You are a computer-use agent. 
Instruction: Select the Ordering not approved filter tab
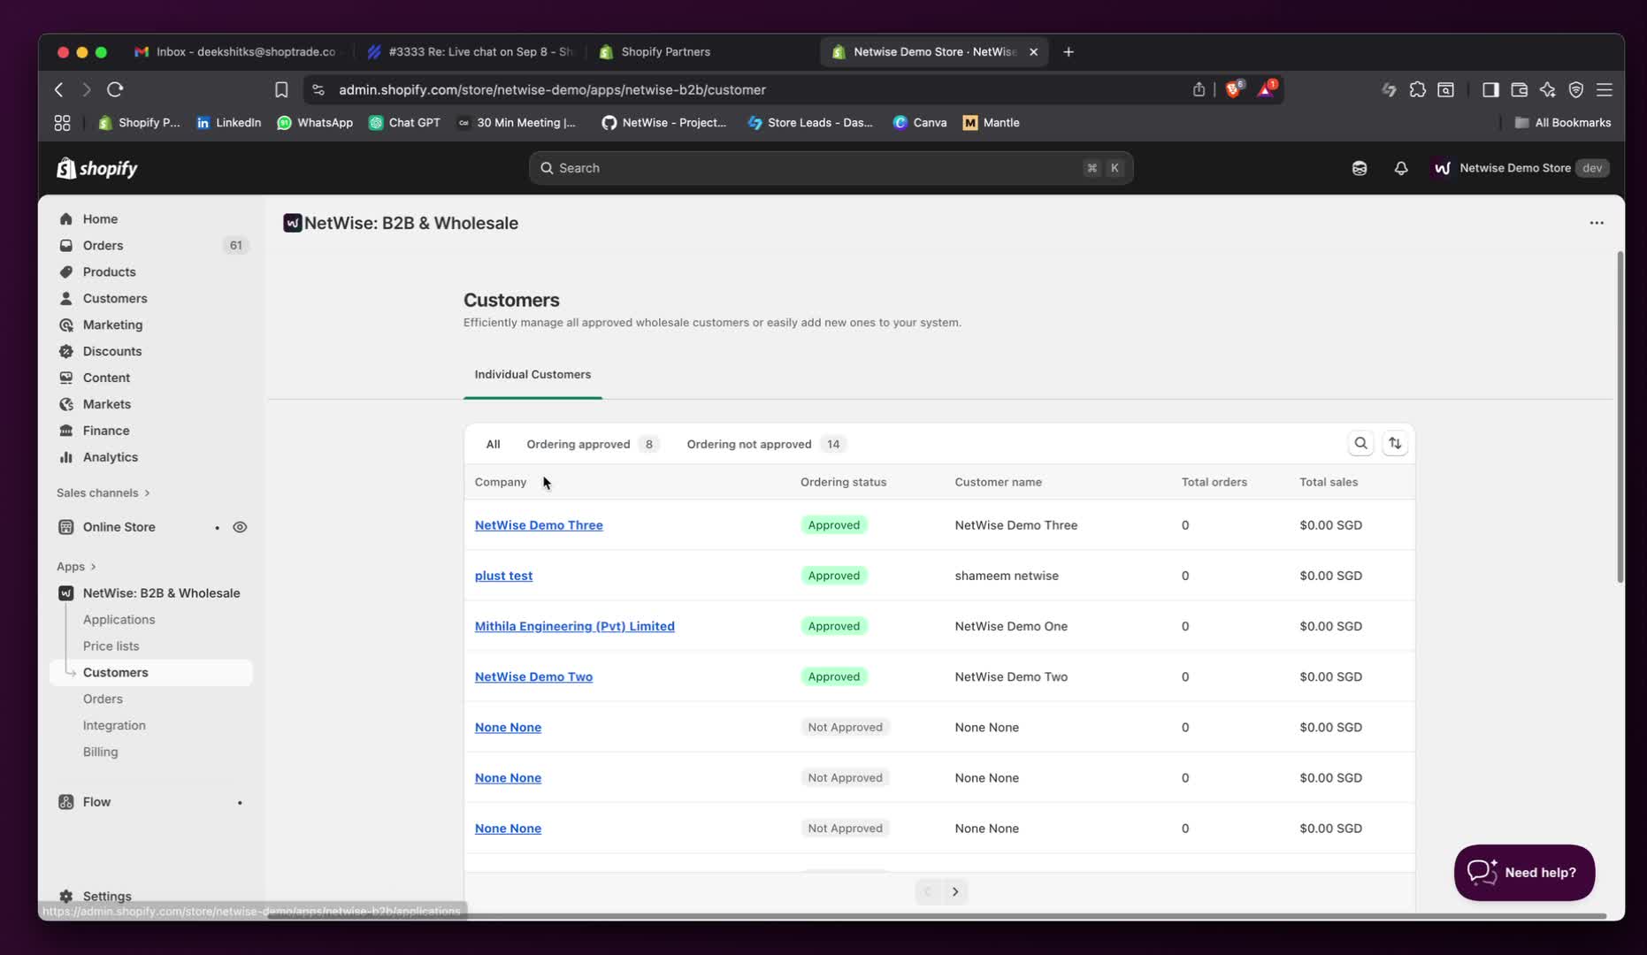click(766, 444)
